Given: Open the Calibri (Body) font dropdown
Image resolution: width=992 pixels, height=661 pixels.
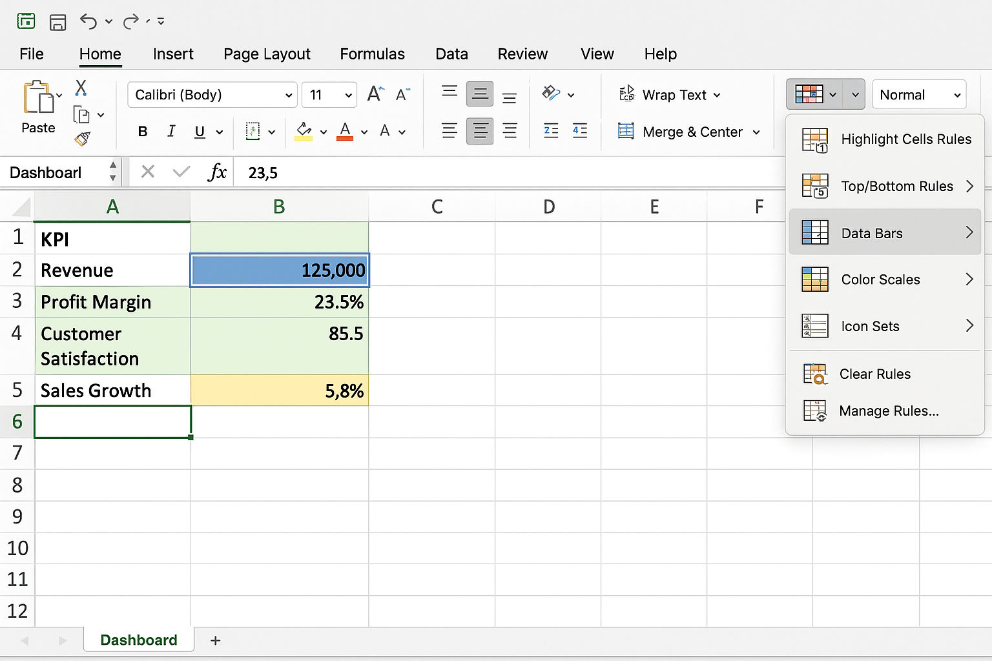Looking at the screenshot, I should click(212, 95).
